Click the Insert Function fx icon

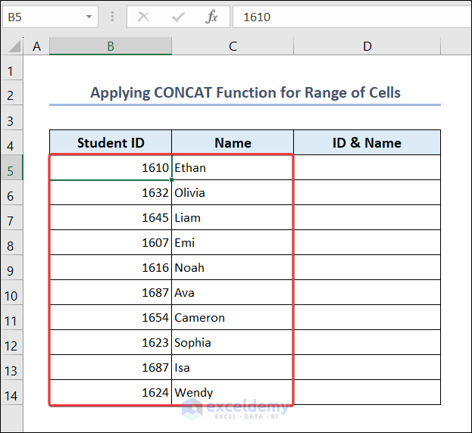click(x=212, y=17)
